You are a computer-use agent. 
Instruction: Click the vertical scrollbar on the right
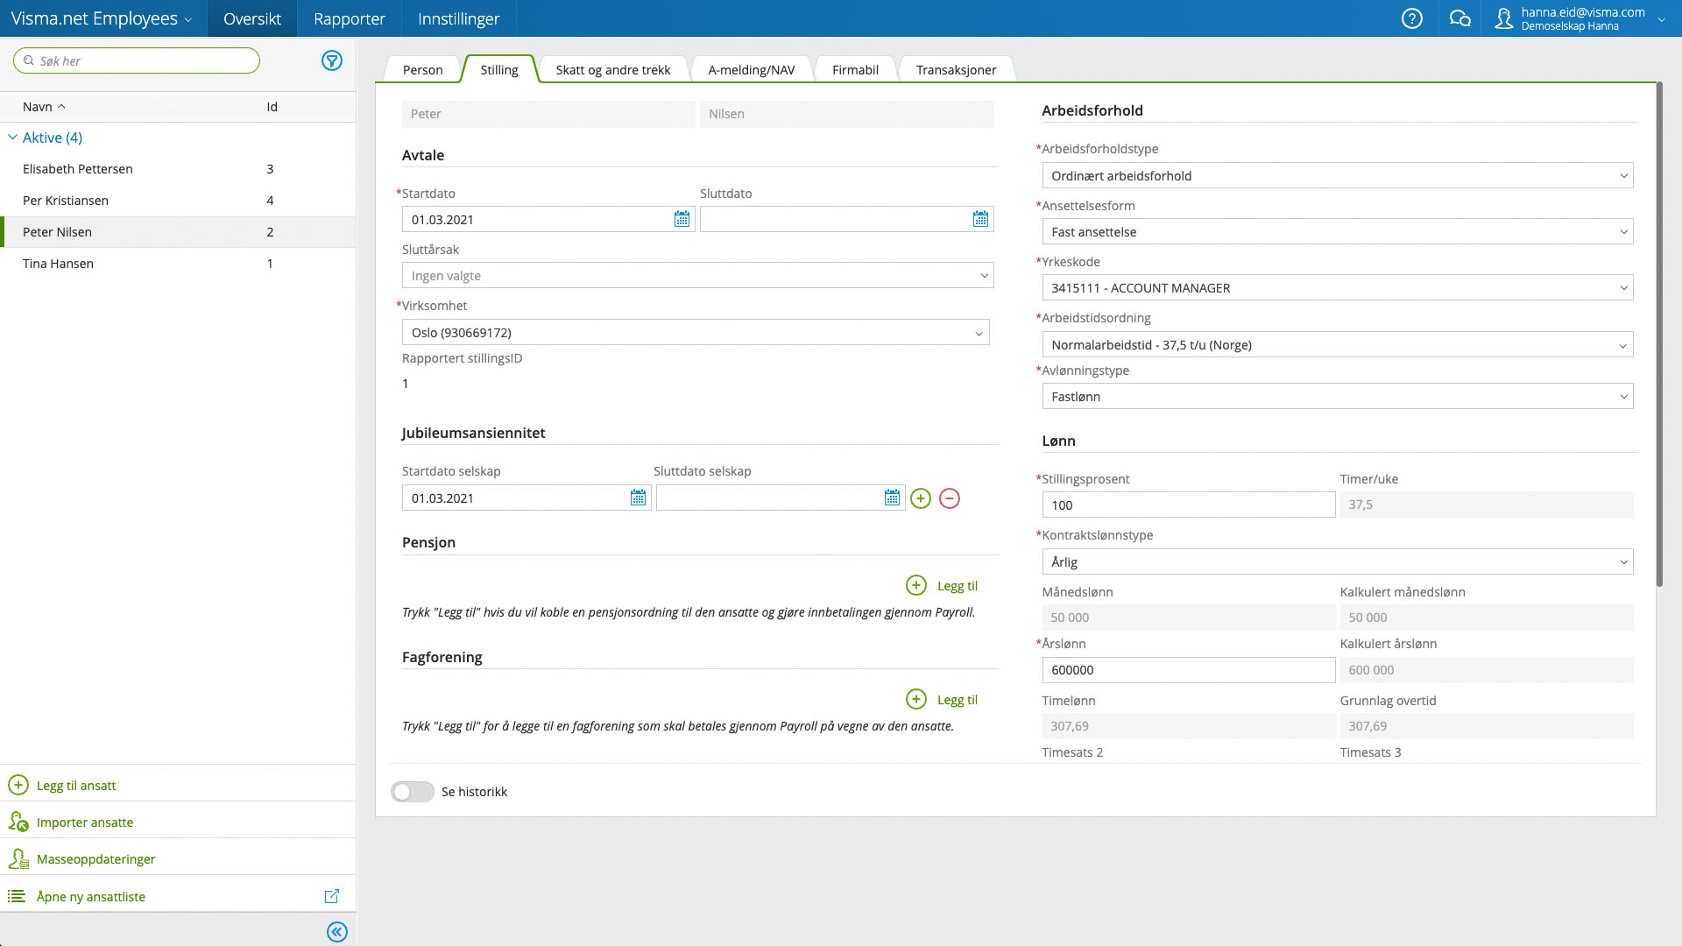click(x=1658, y=333)
